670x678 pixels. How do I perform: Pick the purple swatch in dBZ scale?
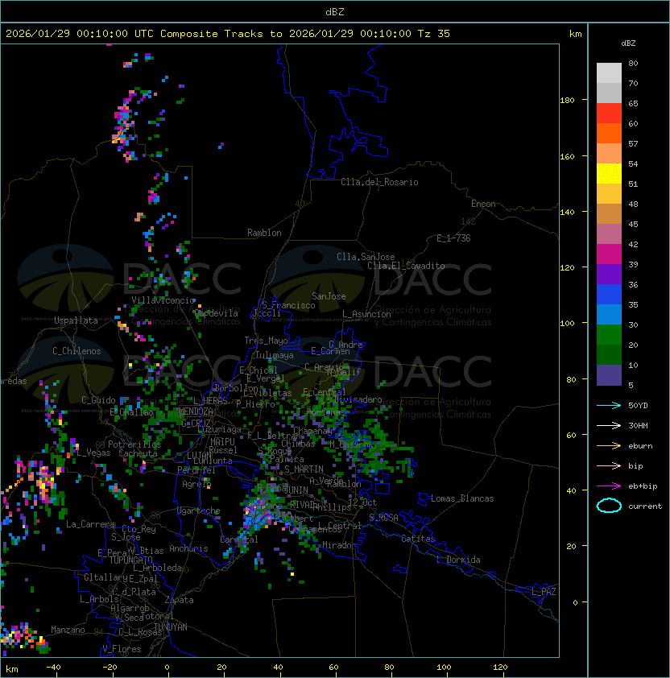tap(609, 274)
